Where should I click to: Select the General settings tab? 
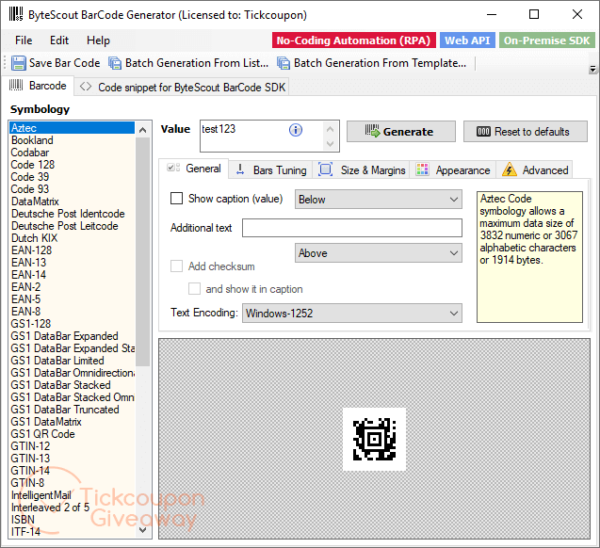(x=194, y=169)
